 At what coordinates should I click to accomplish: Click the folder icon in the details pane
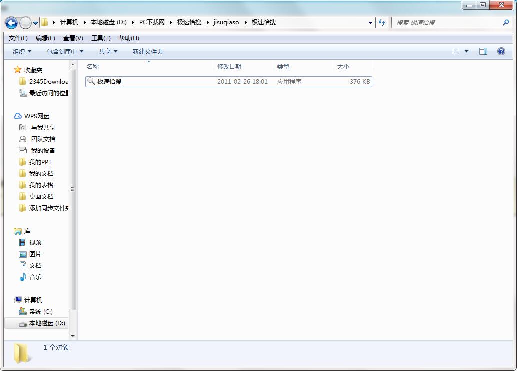pyautogui.click(x=22, y=353)
